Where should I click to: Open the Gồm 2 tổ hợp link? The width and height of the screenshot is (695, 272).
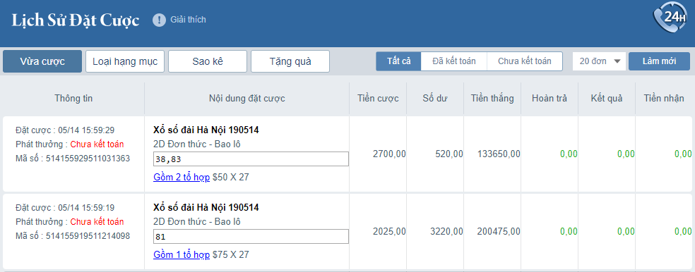(x=182, y=178)
